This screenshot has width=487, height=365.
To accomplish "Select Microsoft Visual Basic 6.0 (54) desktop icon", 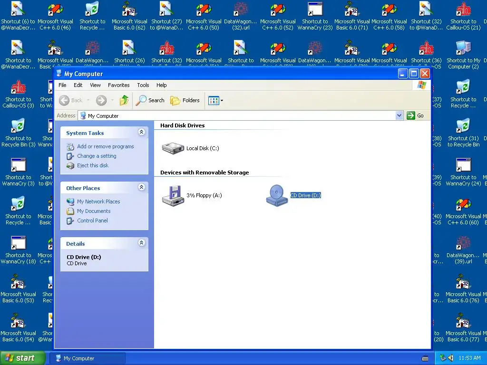I will point(18,328).
